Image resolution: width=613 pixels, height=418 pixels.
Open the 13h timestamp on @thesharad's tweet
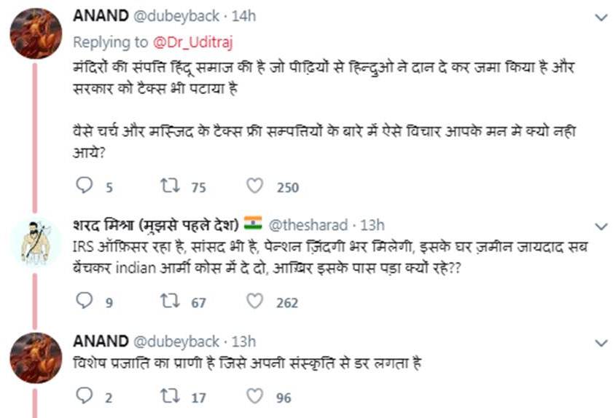click(x=372, y=225)
